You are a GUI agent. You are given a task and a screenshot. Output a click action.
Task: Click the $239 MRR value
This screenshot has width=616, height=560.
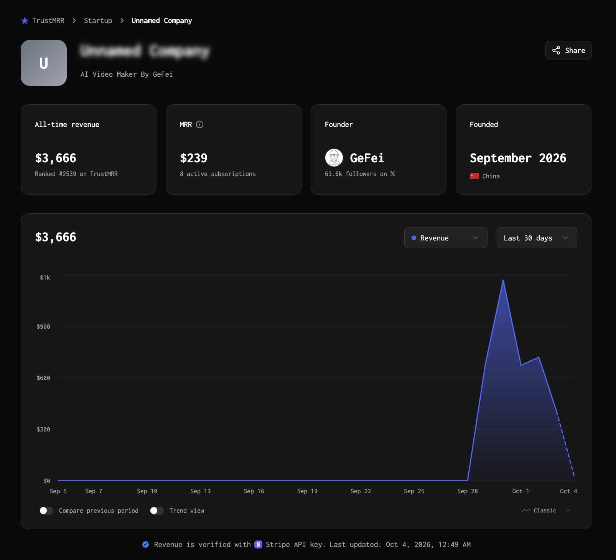coord(194,158)
